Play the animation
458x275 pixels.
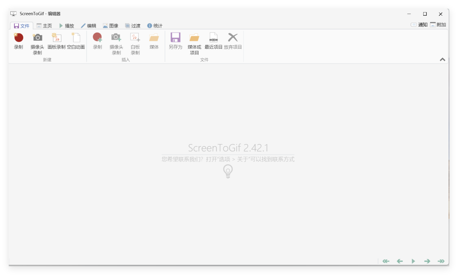(413, 261)
